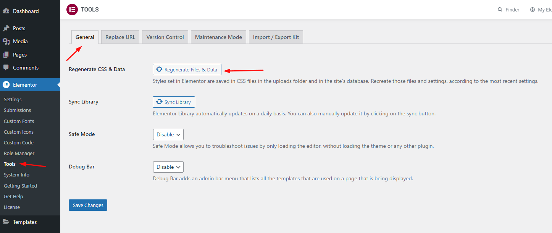The height and width of the screenshot is (233, 552).
Task: Open Role Manager submenu link
Action: [19, 153]
